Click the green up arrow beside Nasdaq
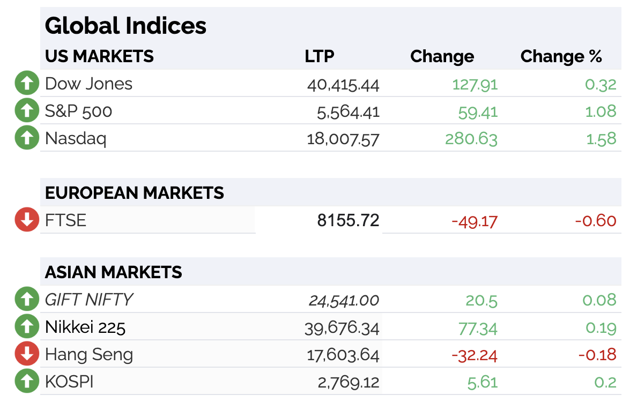Screen dimensions: 637x402 pyautogui.click(x=27, y=138)
